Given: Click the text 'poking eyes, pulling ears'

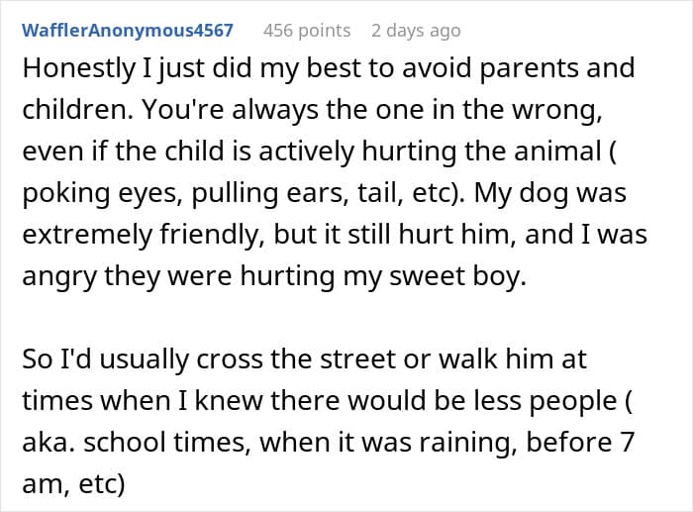Looking at the screenshot, I should tap(183, 193).
